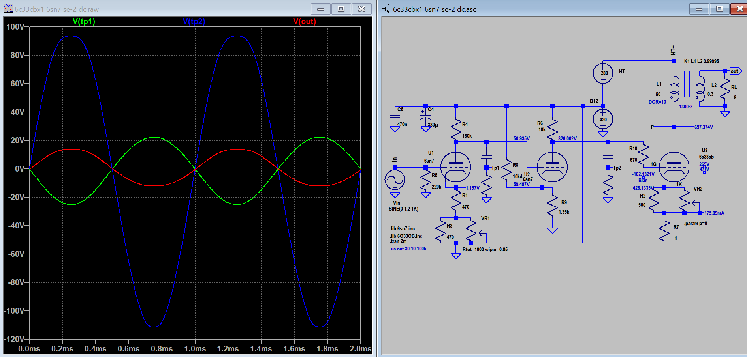Screen dimensions: 747x357
Task: Click the 697.374V plate voltage label
Action: pyautogui.click(x=704, y=127)
